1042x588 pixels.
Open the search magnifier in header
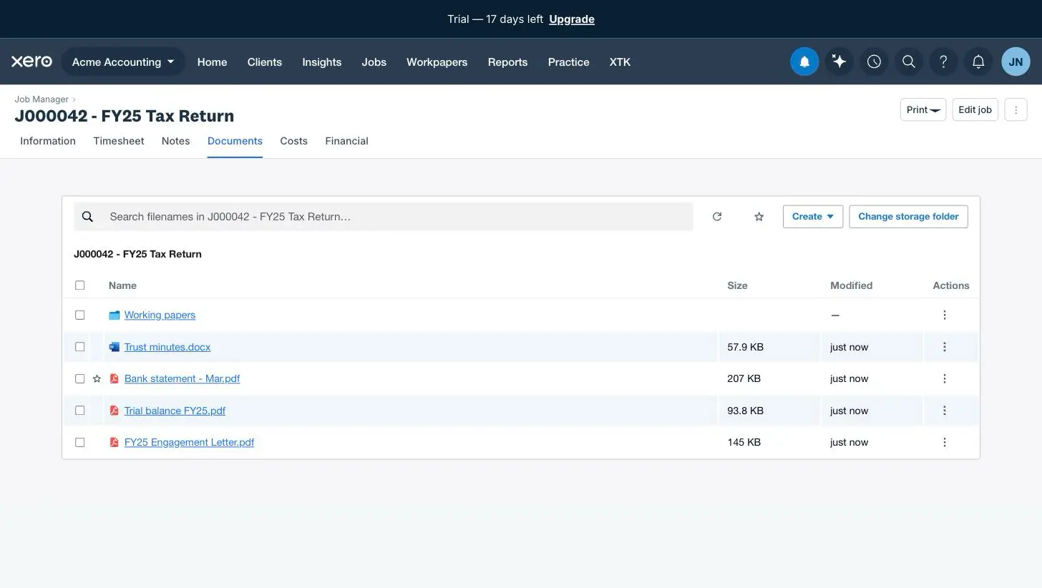pyautogui.click(x=909, y=62)
